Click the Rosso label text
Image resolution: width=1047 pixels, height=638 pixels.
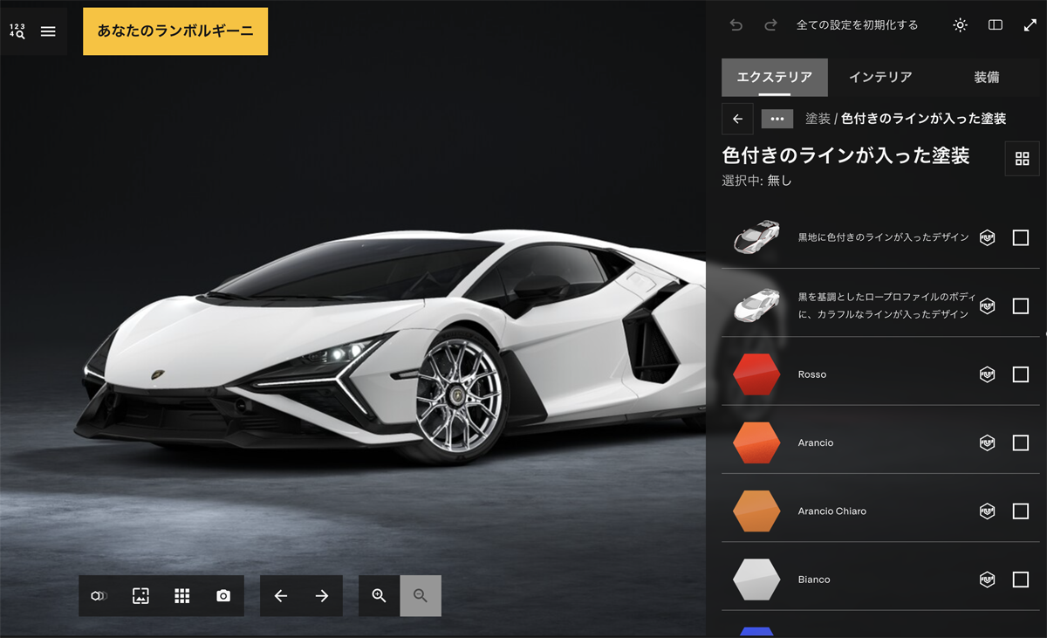(812, 374)
